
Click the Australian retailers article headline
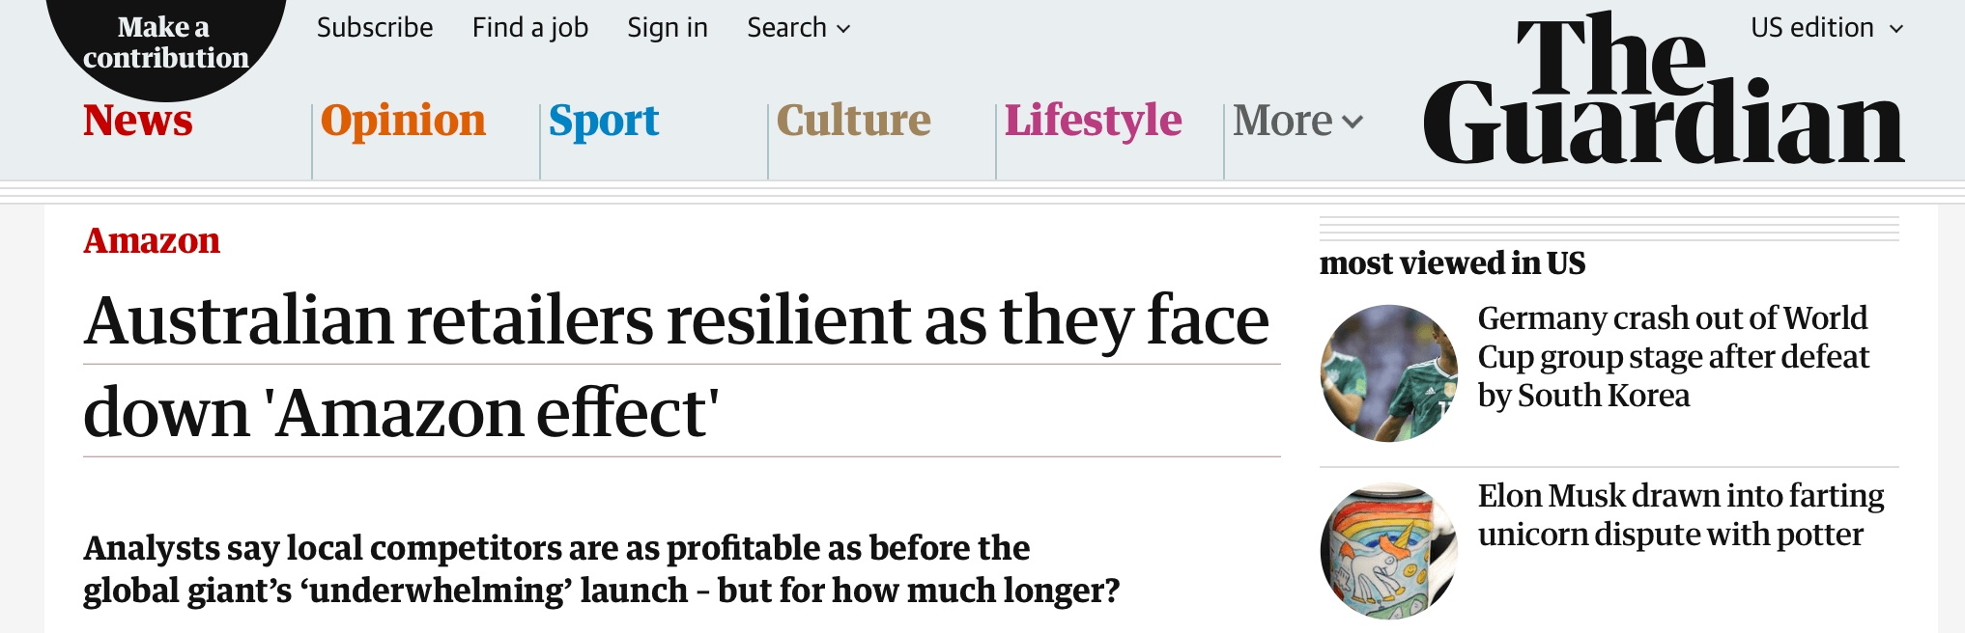click(x=676, y=367)
